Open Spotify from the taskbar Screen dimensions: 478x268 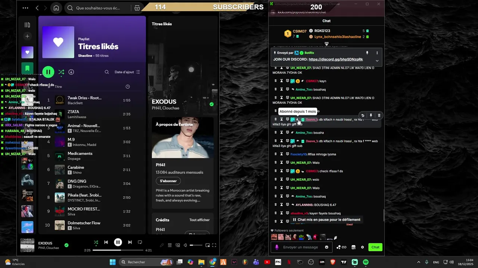366,262
